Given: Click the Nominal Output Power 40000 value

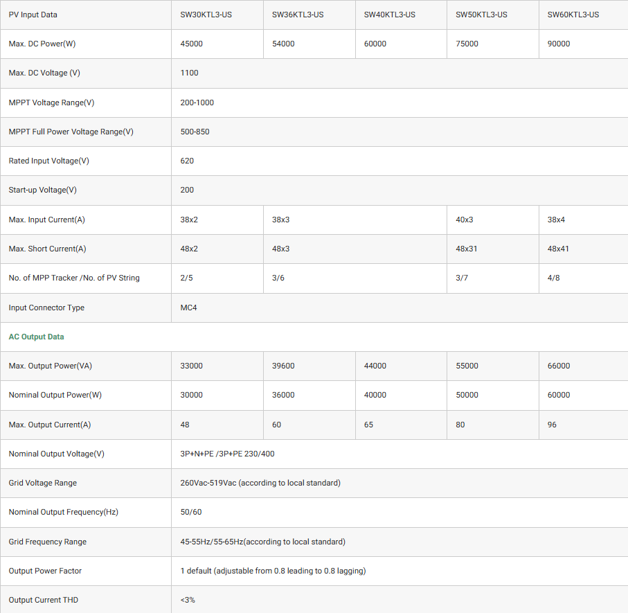Looking at the screenshot, I should [375, 395].
